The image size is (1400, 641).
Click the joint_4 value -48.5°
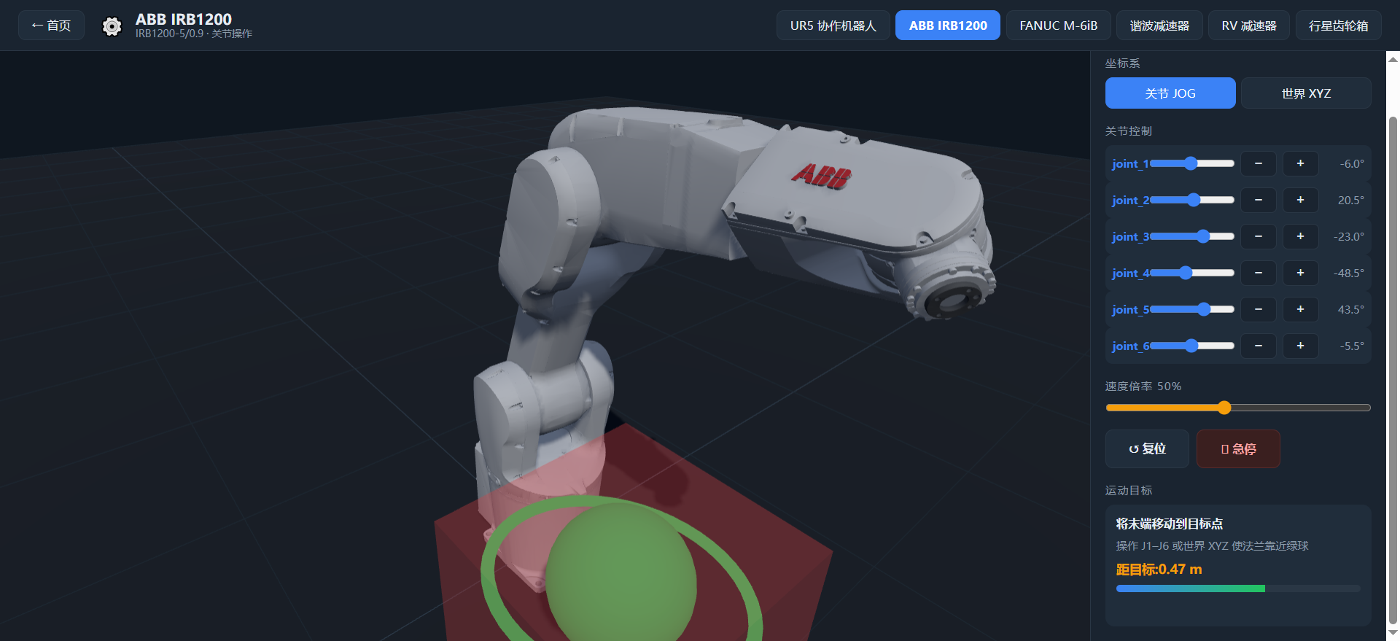point(1348,273)
